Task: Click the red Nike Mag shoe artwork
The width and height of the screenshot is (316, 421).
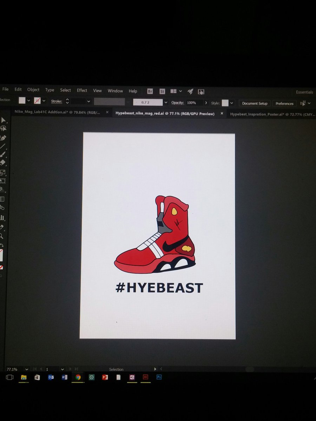Action: click(155, 235)
